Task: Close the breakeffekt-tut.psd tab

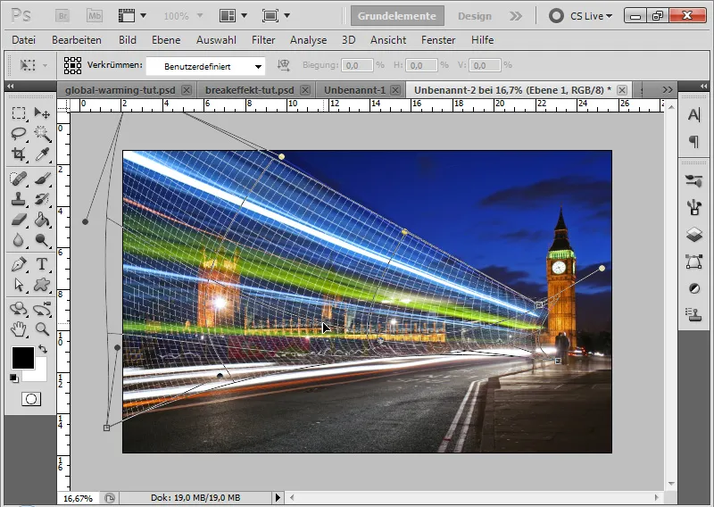Action: coord(305,90)
